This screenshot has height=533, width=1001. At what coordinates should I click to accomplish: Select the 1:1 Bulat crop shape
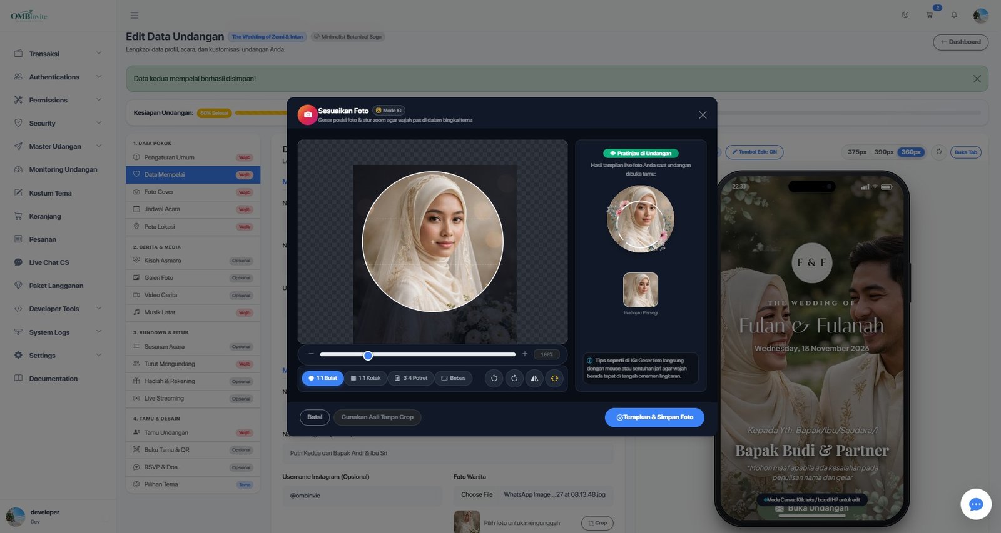[323, 378]
